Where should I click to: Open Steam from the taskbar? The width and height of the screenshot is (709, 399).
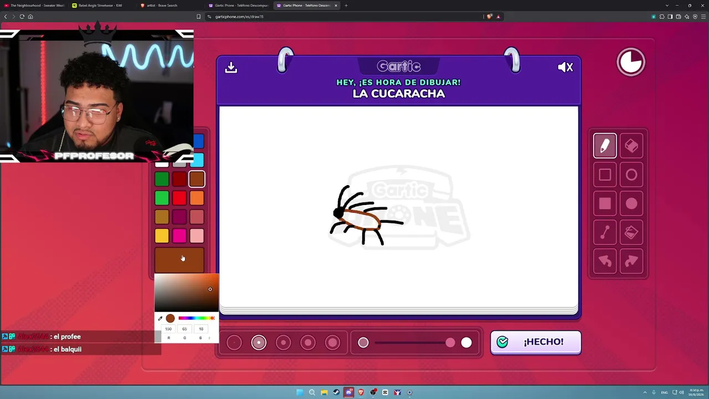[x=336, y=392]
